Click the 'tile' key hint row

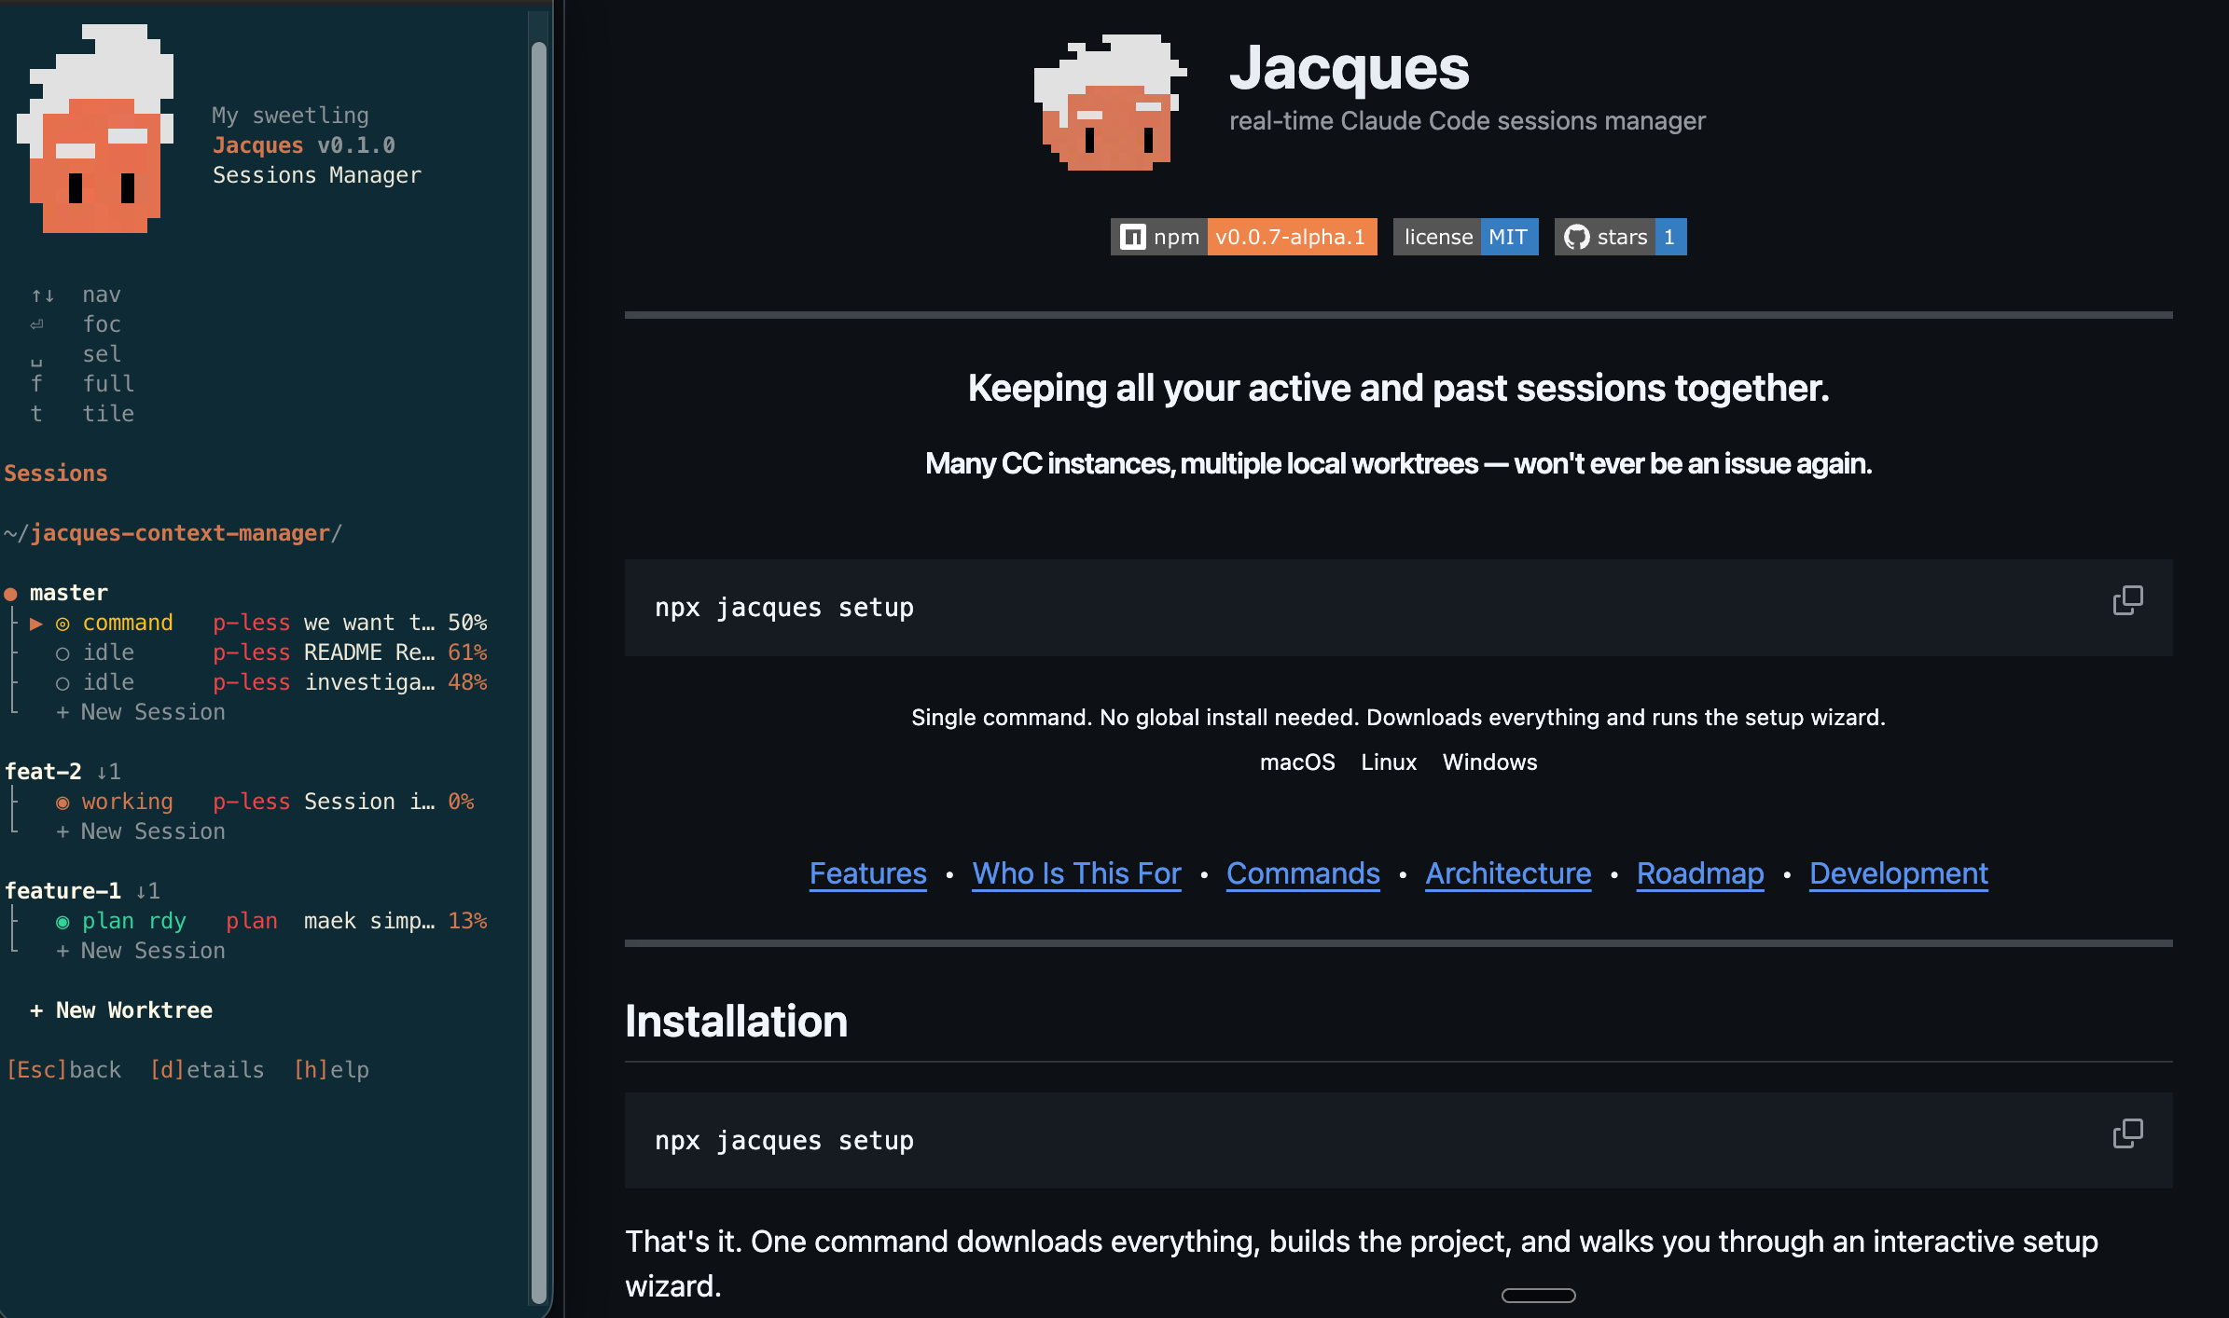82,414
